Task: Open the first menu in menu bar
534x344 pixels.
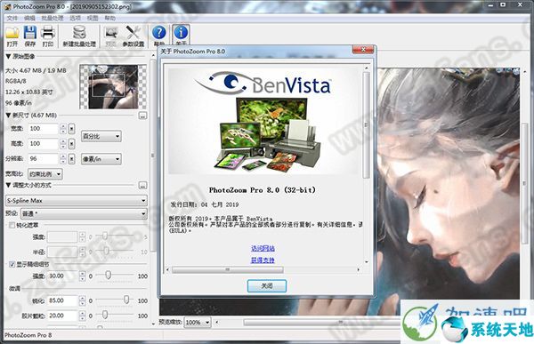Action: [12, 18]
